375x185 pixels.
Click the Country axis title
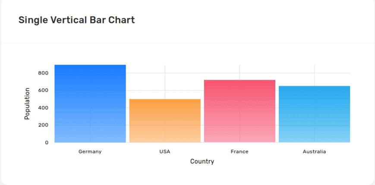[202, 162]
